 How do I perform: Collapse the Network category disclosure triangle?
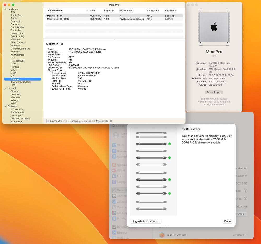tap(5, 88)
